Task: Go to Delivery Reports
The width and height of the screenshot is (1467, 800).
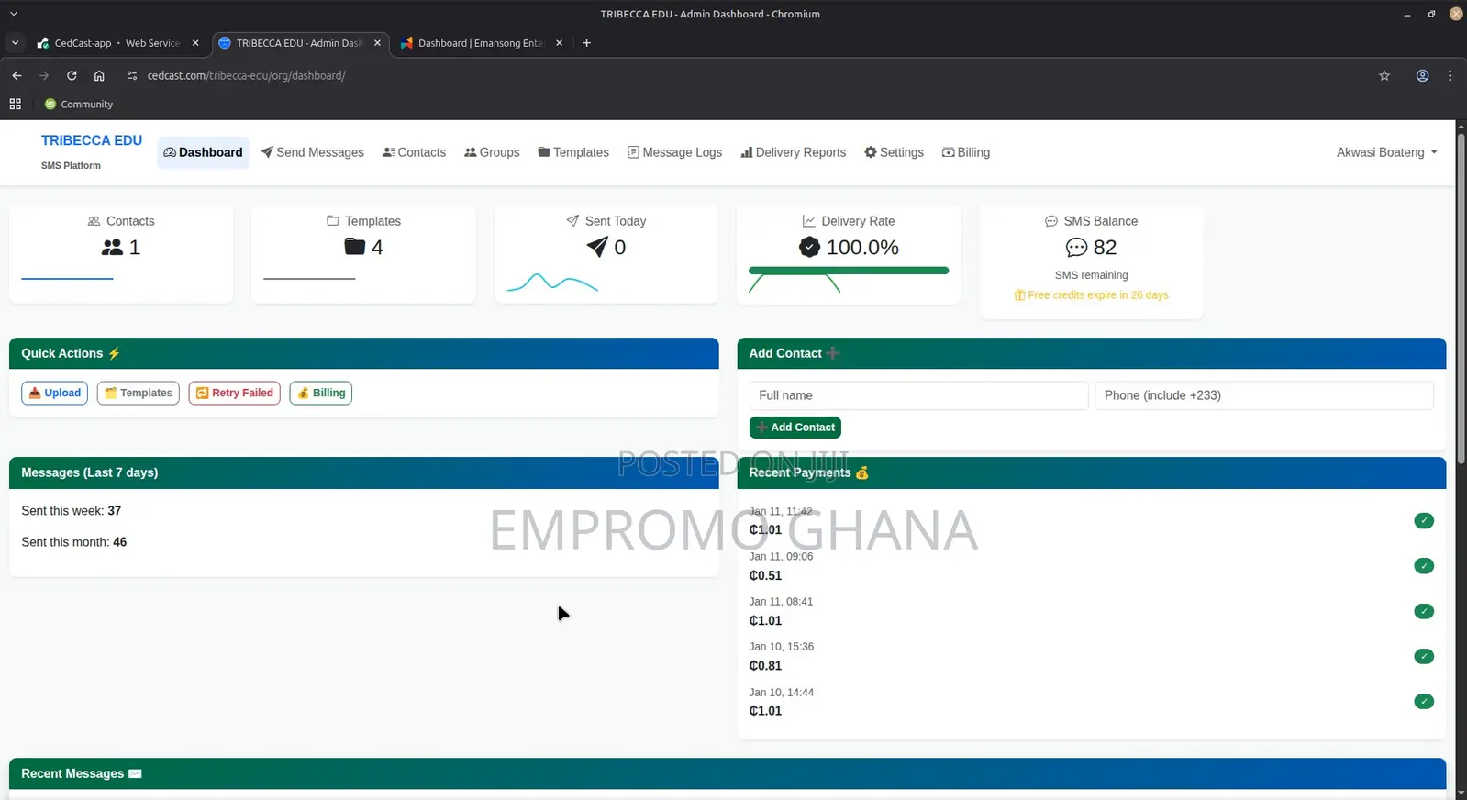Action: (793, 152)
